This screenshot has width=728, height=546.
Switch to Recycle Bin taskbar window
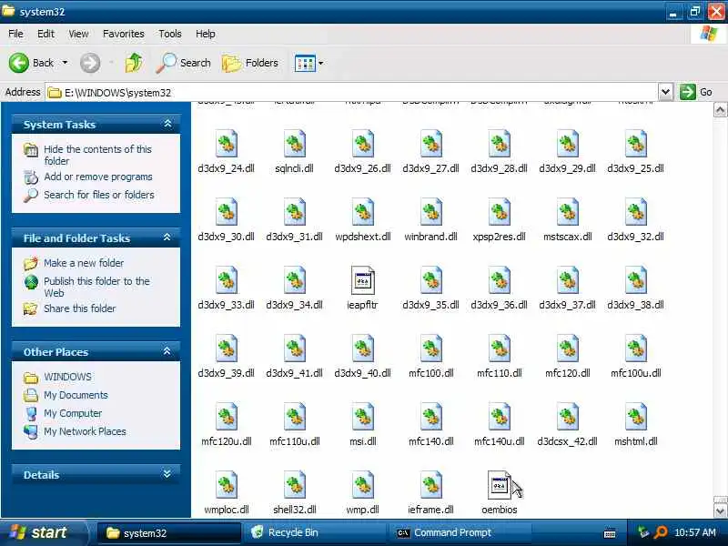click(314, 532)
